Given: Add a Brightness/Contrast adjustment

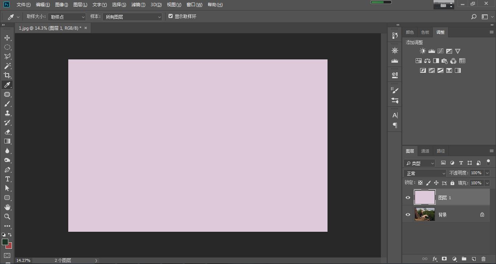Looking at the screenshot, I should (423, 51).
